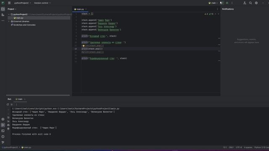Open the Structure tool window icon
The width and height of the screenshot is (269, 151).
[x=3, y=15]
